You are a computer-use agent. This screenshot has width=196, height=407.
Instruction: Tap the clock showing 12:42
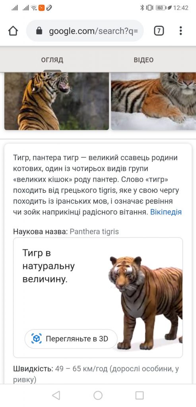[x=180, y=8]
